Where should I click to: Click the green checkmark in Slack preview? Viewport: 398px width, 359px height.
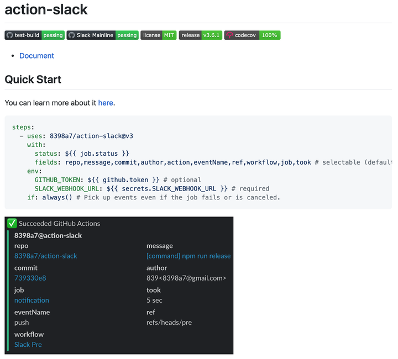tap(12, 223)
